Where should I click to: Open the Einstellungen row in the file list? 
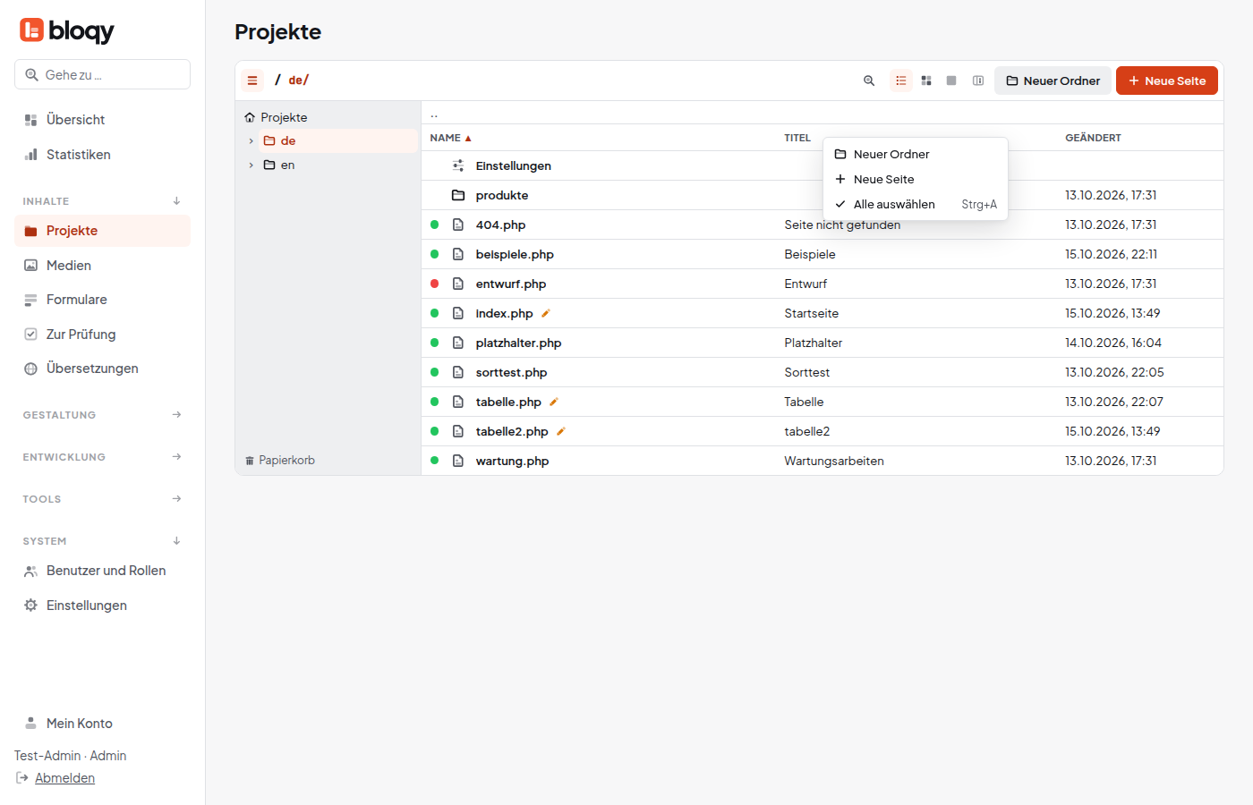coord(822,165)
